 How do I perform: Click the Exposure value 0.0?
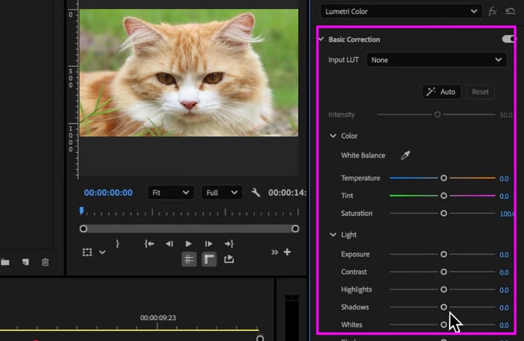[504, 255]
